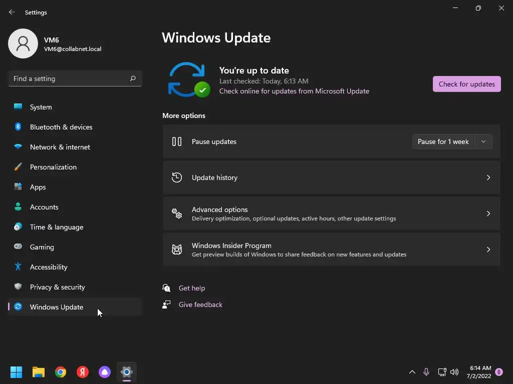Click the Windows Insider Program cat icon
Image resolution: width=513 pixels, height=384 pixels.
click(177, 249)
